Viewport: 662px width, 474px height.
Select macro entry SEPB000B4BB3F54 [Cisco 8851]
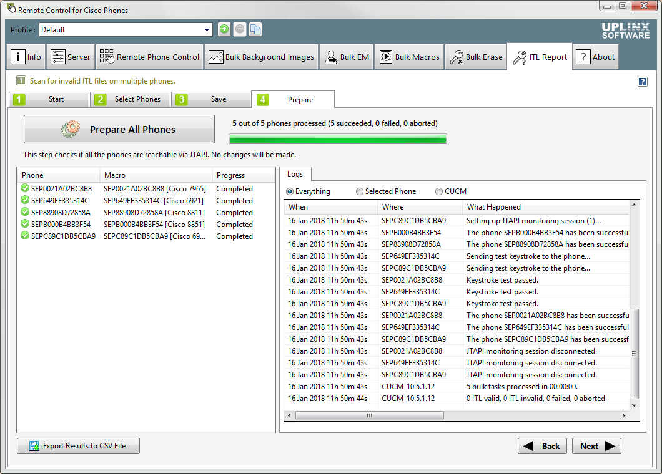click(154, 225)
